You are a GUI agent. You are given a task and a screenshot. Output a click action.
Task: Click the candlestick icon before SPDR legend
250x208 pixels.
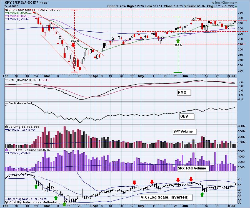click(7, 10)
